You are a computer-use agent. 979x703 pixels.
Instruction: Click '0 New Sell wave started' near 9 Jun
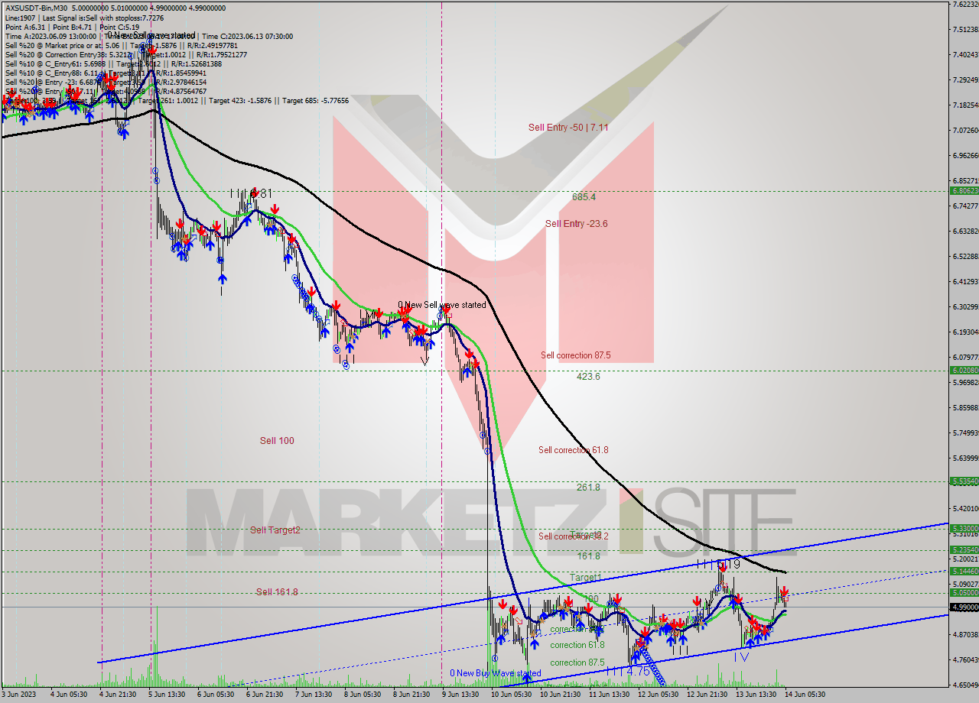pos(441,305)
